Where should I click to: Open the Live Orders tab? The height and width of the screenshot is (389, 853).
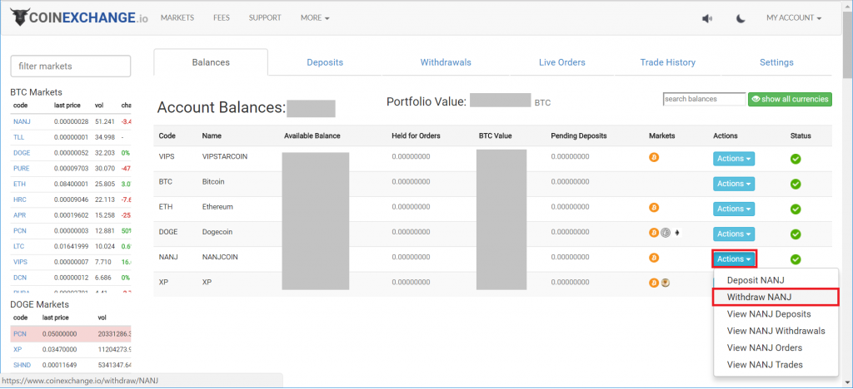point(562,62)
